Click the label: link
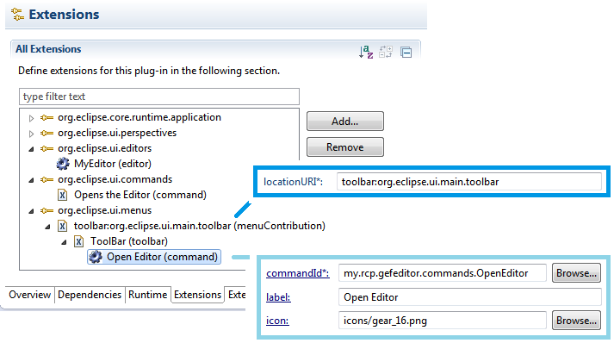 click(x=278, y=297)
